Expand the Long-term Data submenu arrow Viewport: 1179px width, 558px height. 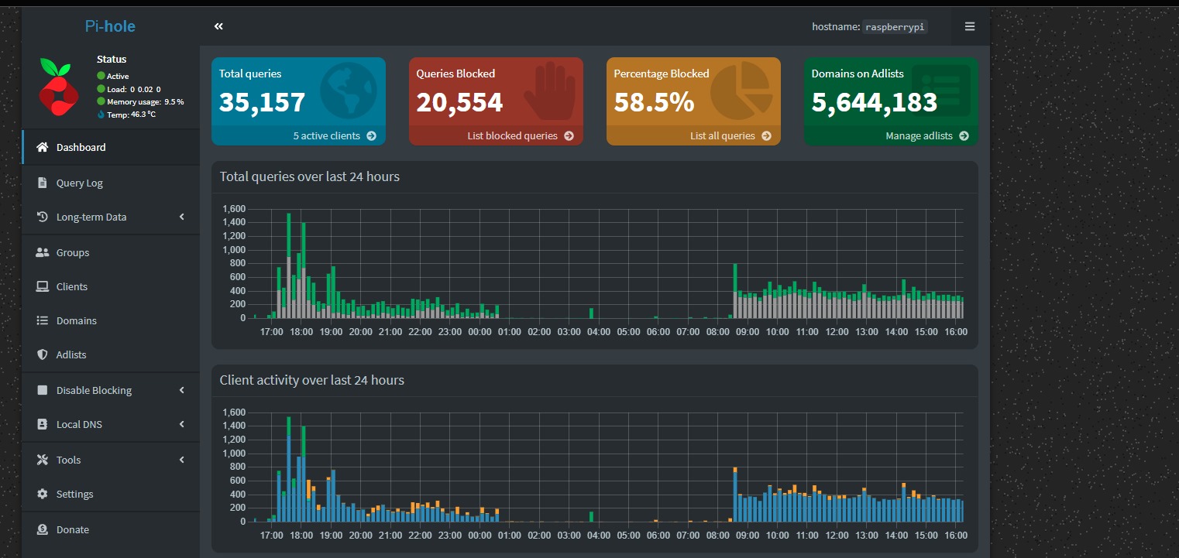[x=182, y=217]
